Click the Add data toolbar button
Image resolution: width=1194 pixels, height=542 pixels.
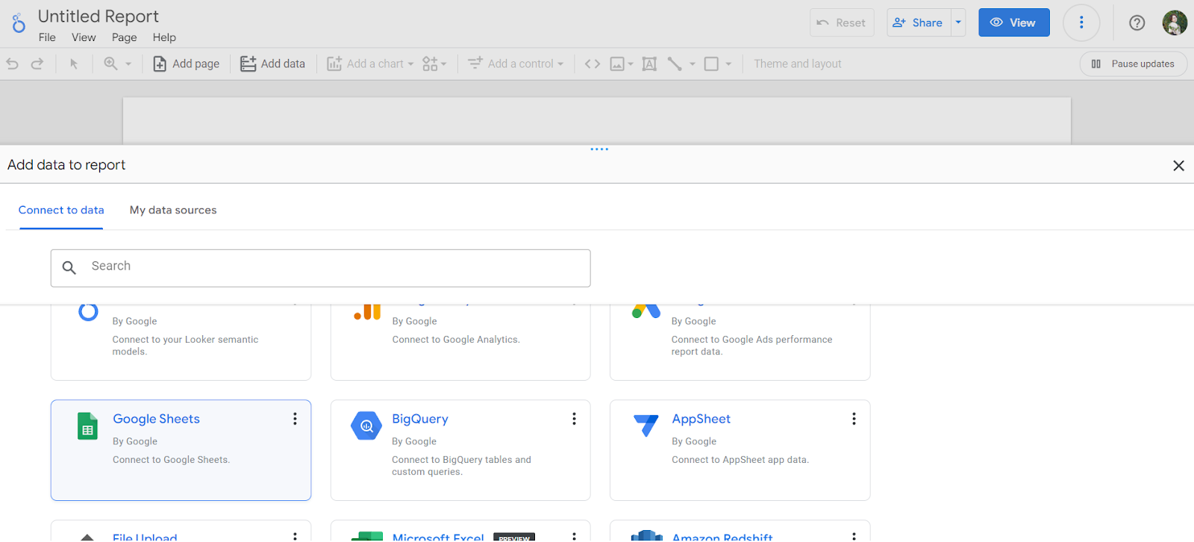272,64
